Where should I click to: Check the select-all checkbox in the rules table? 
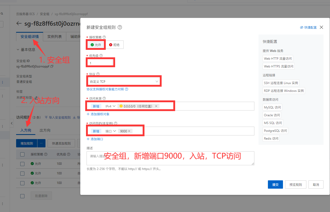[22, 154]
